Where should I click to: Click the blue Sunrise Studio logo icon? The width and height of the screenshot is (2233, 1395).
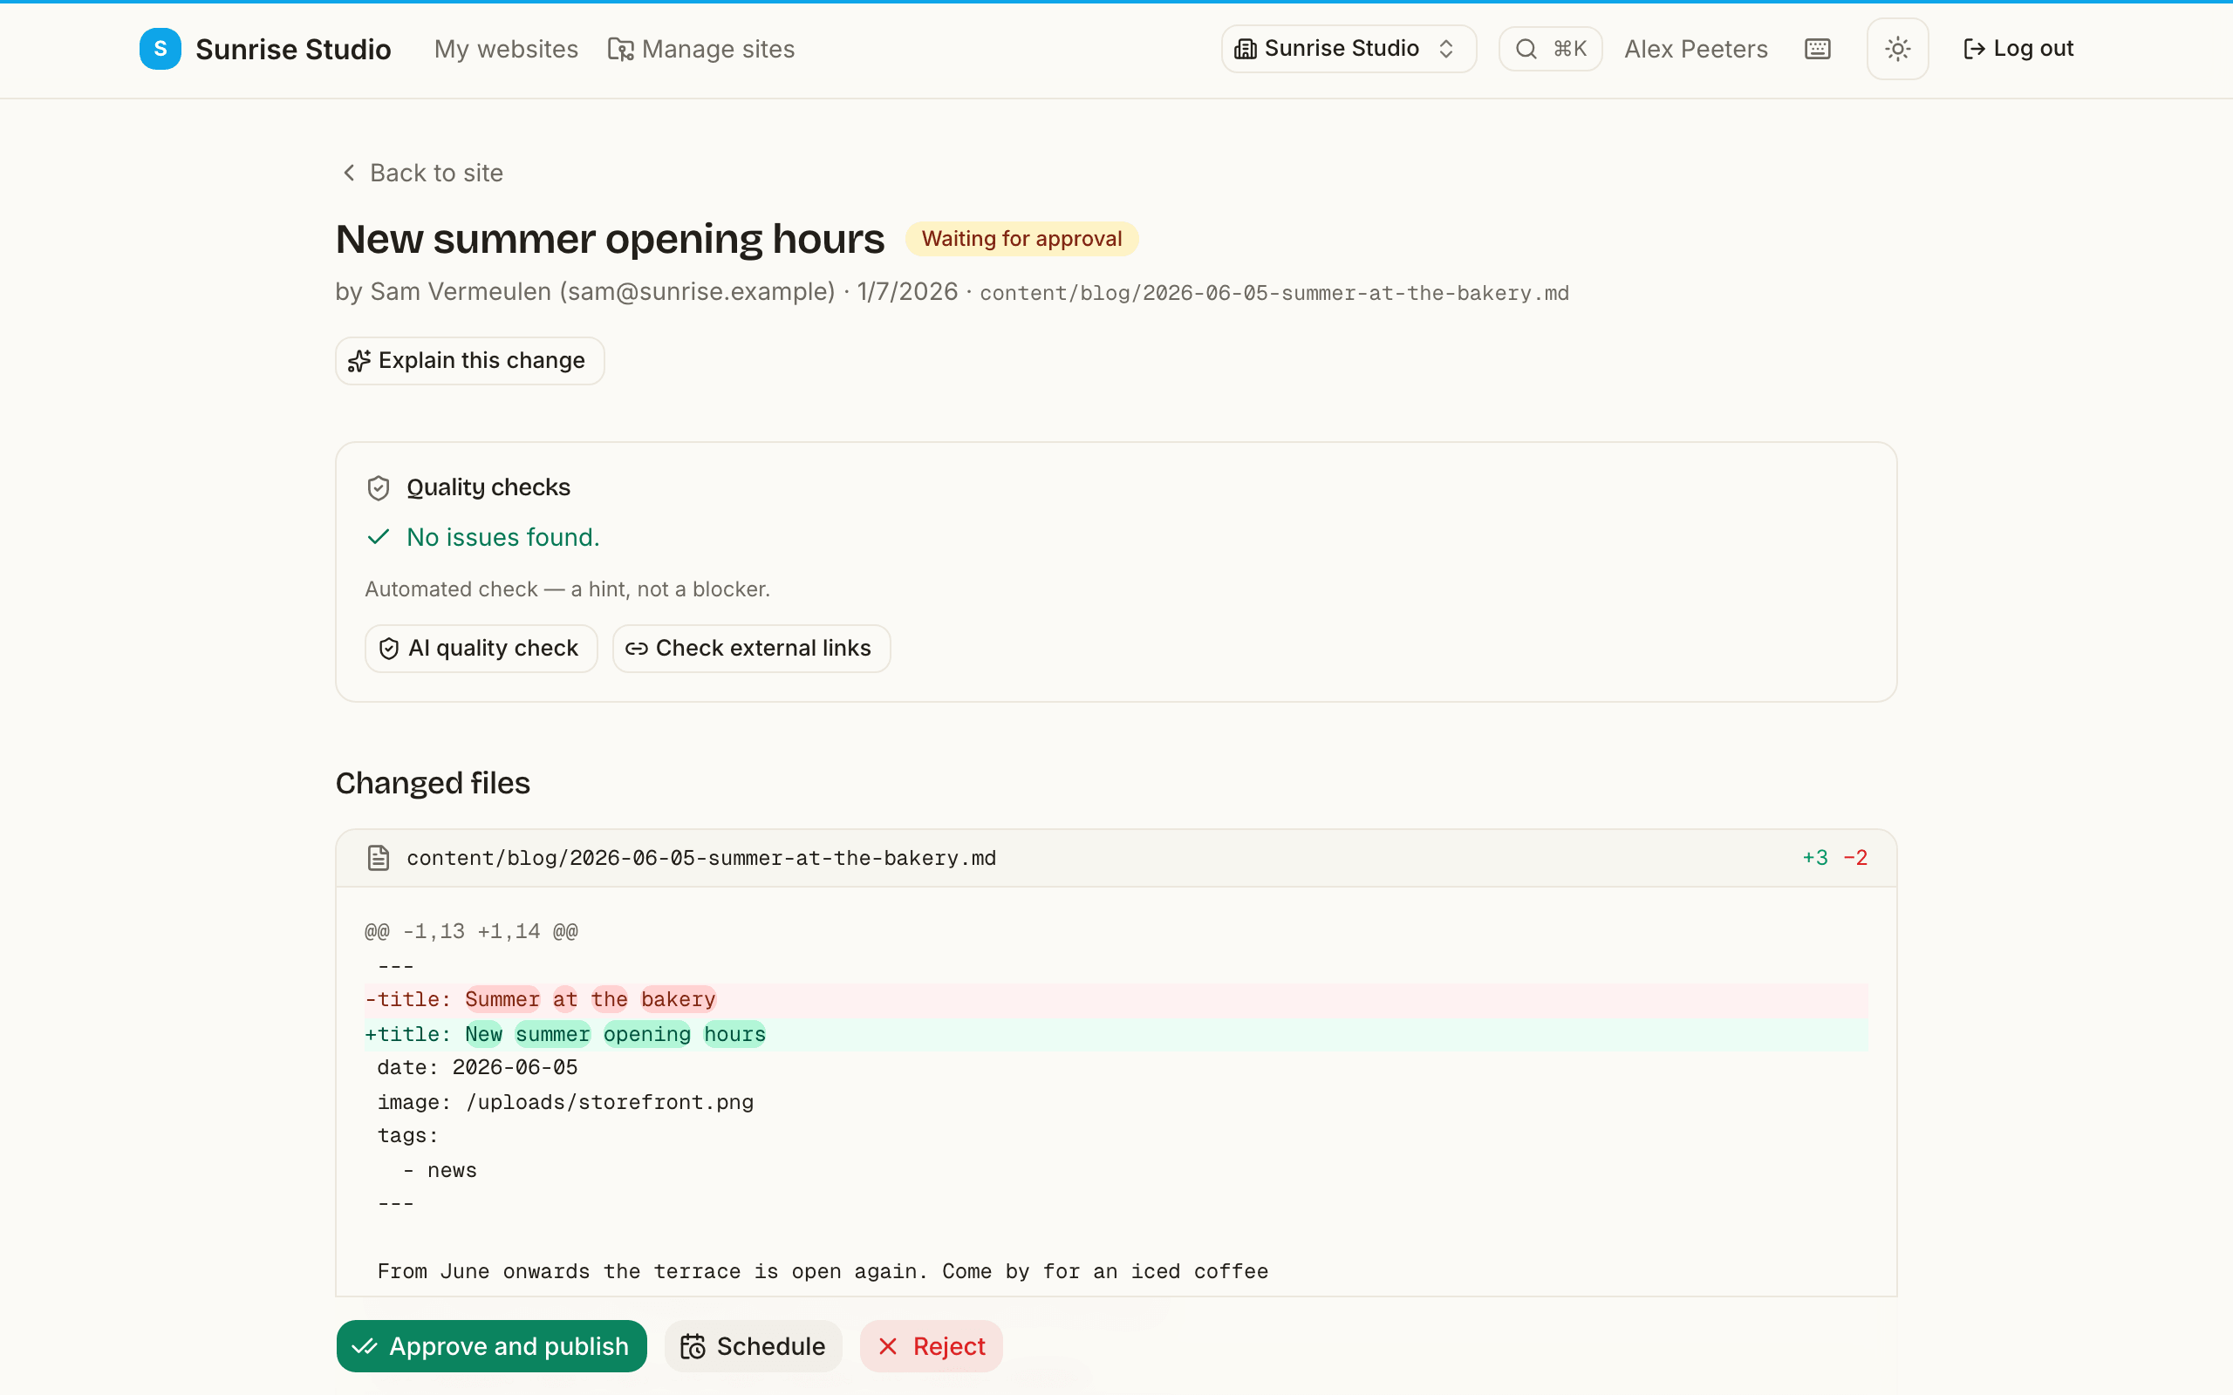tap(160, 49)
